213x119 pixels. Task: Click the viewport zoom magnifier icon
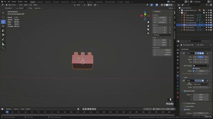(148, 22)
